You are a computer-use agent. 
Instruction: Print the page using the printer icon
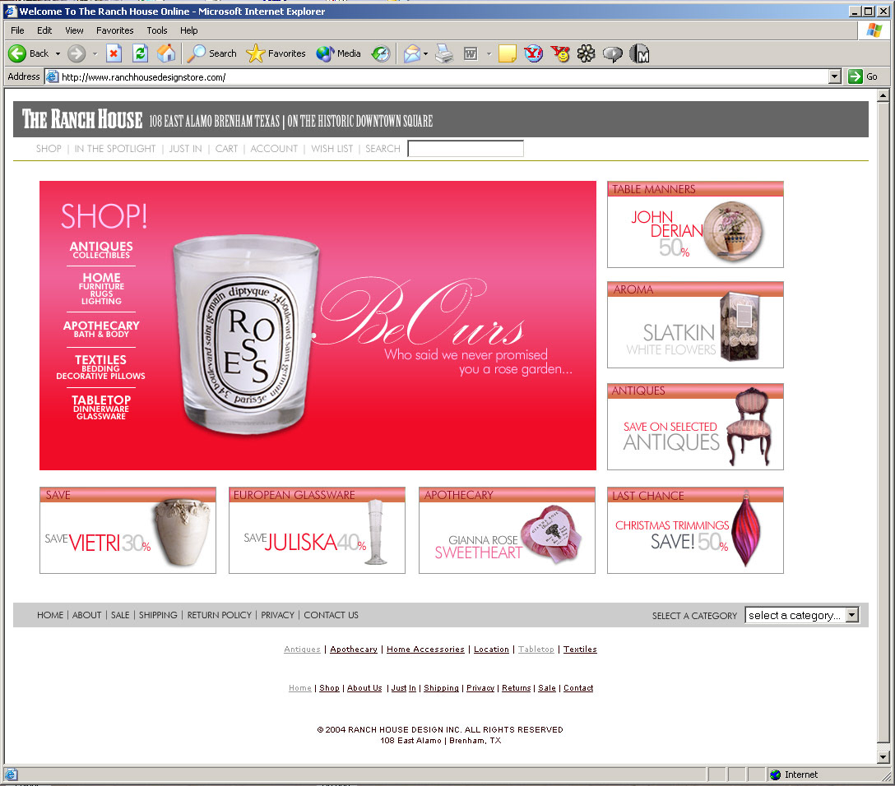pos(444,53)
